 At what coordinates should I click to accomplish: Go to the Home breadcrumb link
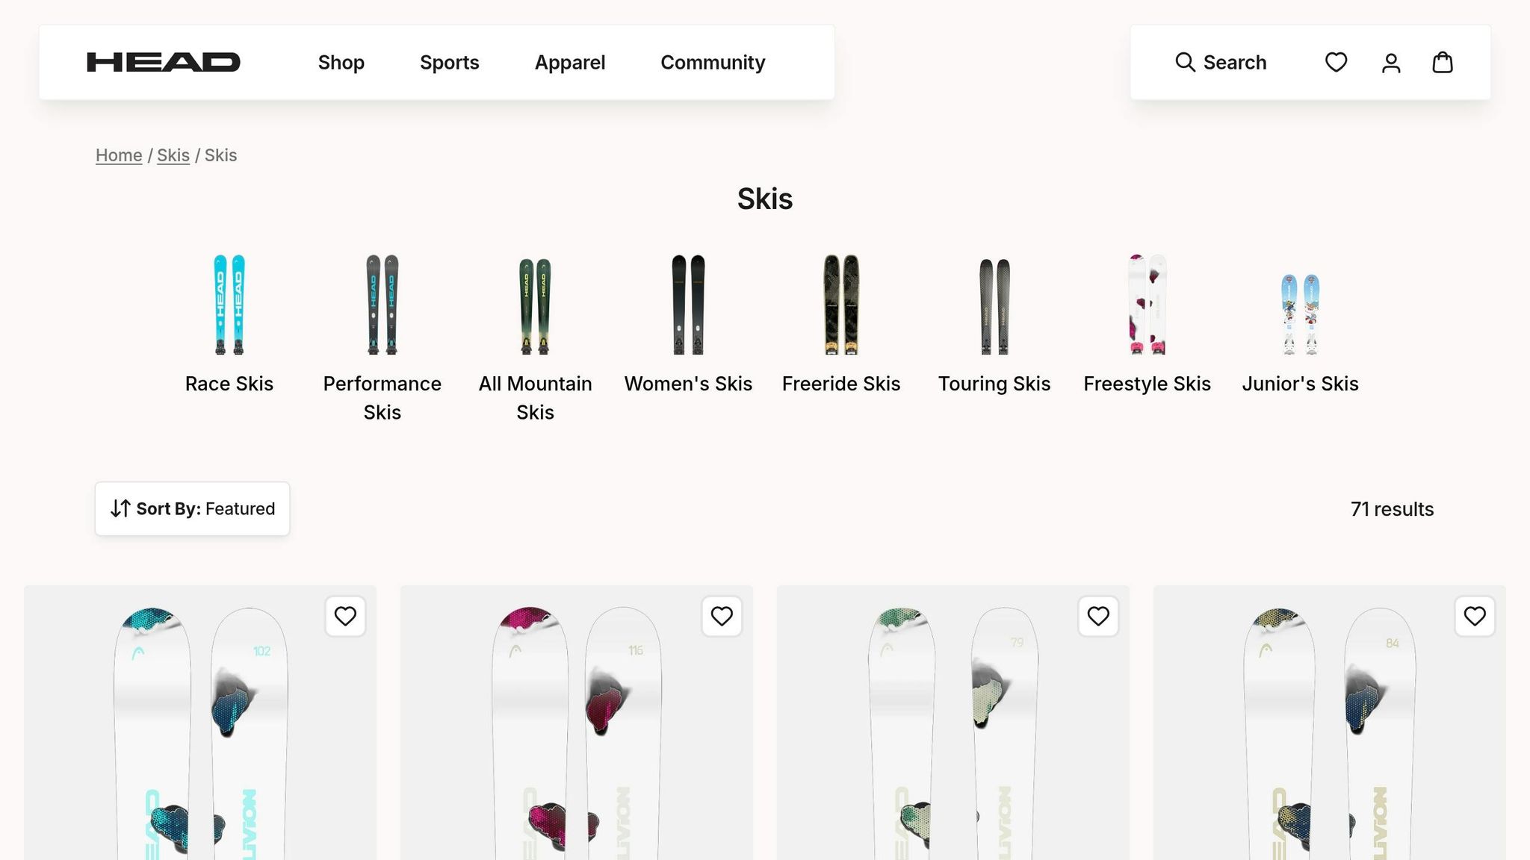pos(119,155)
